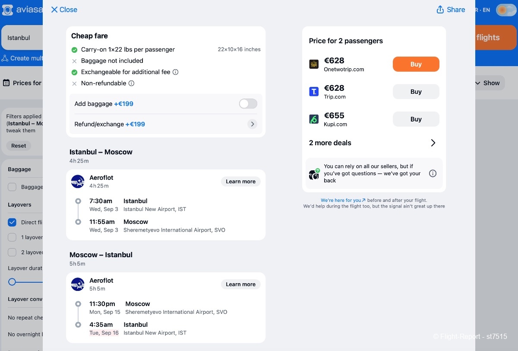Uncheck the Direct flights checkbox

coord(12,222)
